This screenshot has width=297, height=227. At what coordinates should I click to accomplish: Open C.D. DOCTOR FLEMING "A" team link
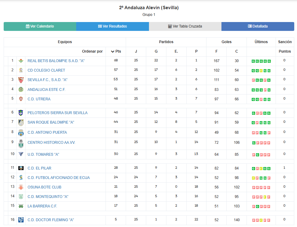51,220
